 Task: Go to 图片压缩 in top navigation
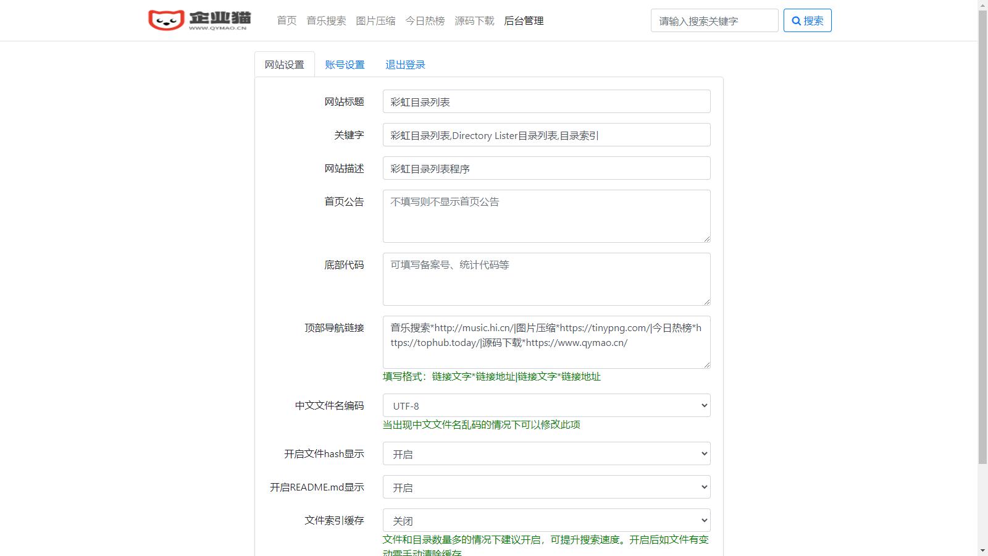click(375, 21)
